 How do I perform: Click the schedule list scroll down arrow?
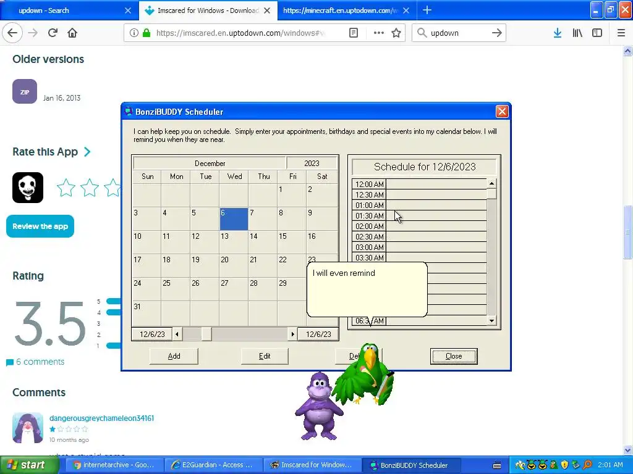coord(491,321)
